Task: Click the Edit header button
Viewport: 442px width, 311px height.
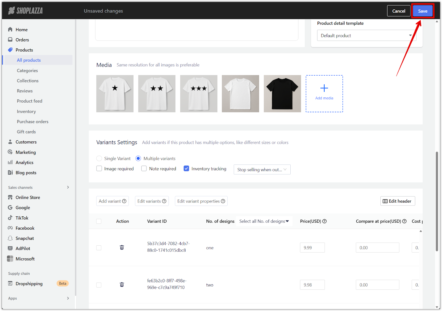Action: 398,201
